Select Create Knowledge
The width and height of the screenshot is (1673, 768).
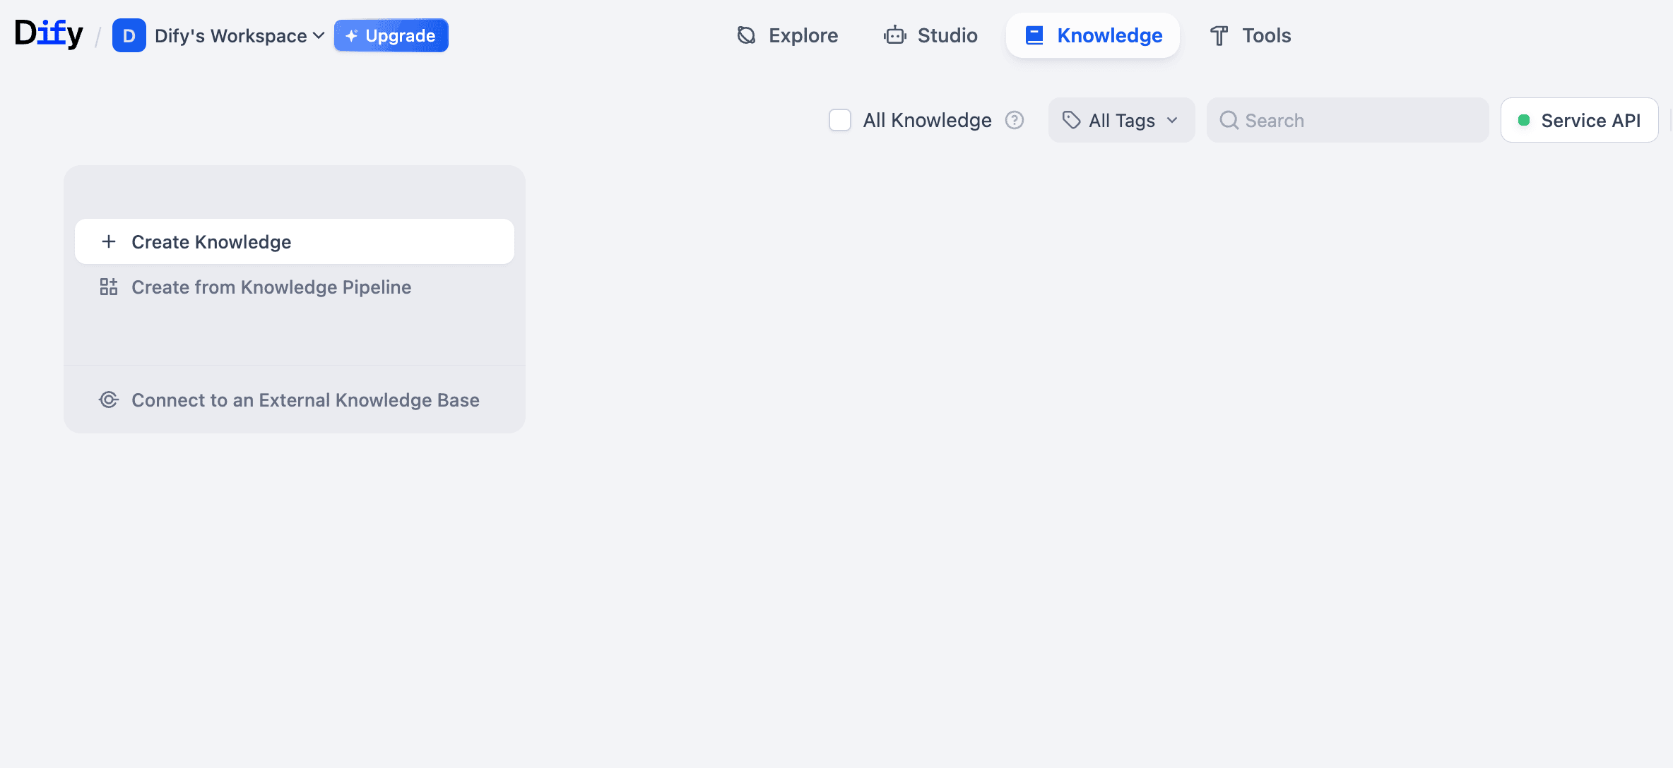pyautogui.click(x=211, y=241)
